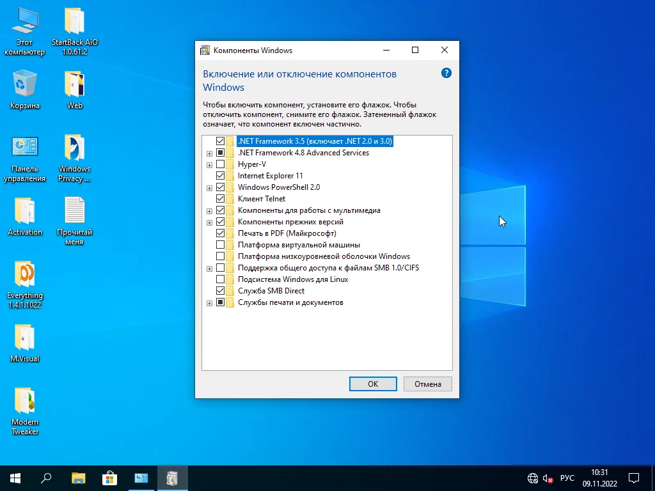
Task: Open the Control Panel (Панель управления) desktop icon
Action: (25, 148)
